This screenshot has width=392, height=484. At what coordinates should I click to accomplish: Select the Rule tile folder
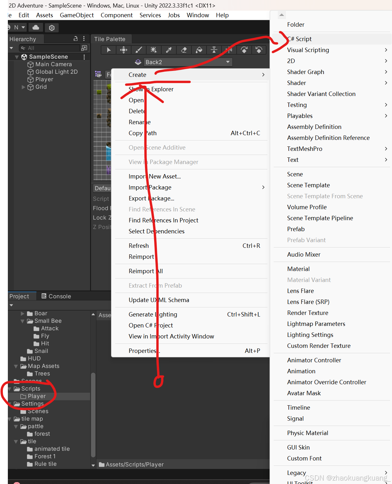(42, 464)
